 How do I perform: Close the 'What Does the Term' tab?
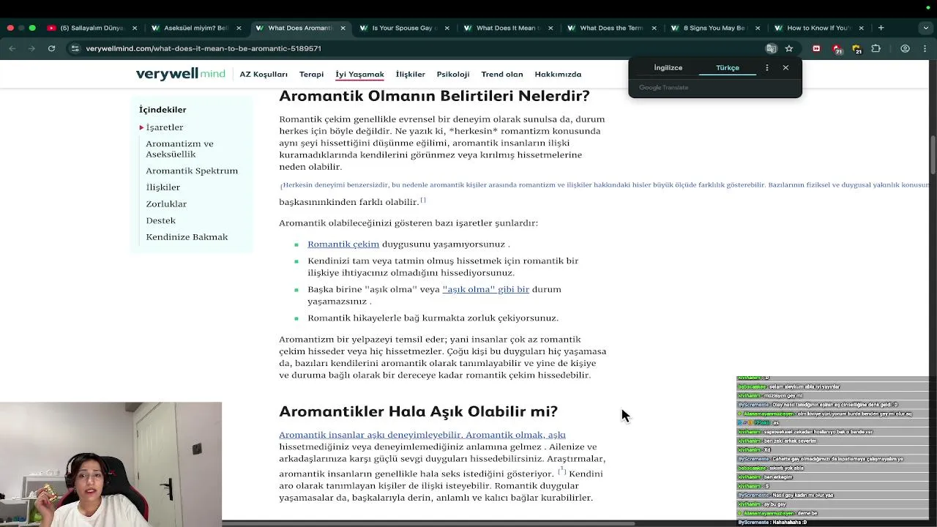tap(654, 28)
